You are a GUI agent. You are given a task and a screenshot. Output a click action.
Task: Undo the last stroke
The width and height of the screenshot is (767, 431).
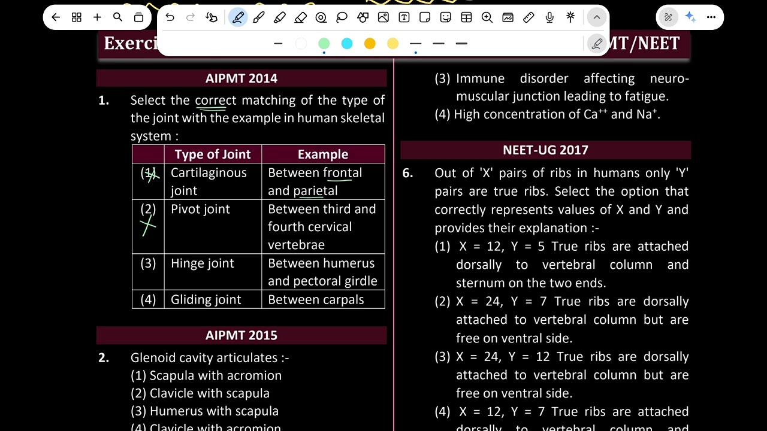(170, 17)
